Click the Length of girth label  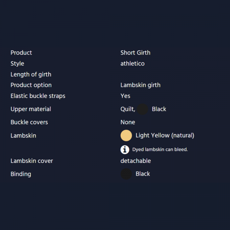pyautogui.click(x=31, y=74)
